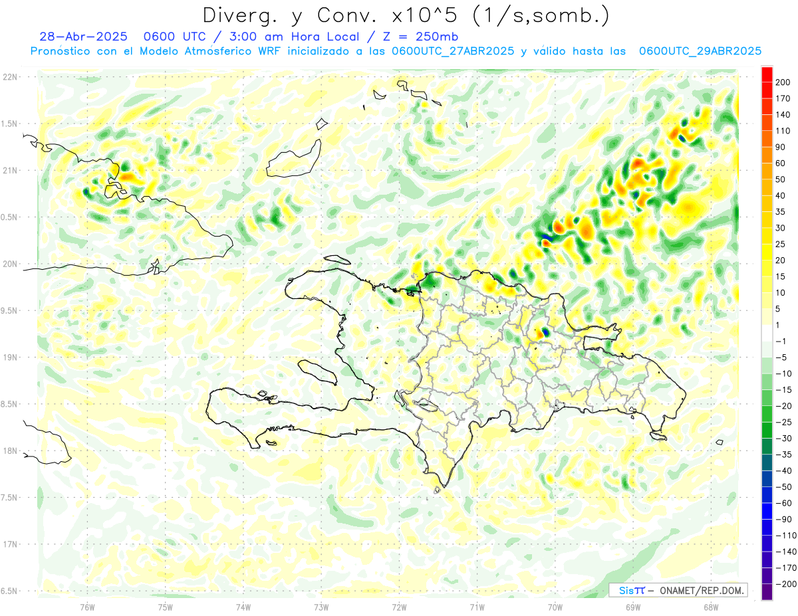Click the colorbar label "170"
This screenshot has width=798, height=616.
click(x=784, y=98)
